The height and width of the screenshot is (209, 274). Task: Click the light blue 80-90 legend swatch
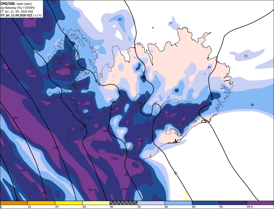pyautogui.click(x=178, y=203)
